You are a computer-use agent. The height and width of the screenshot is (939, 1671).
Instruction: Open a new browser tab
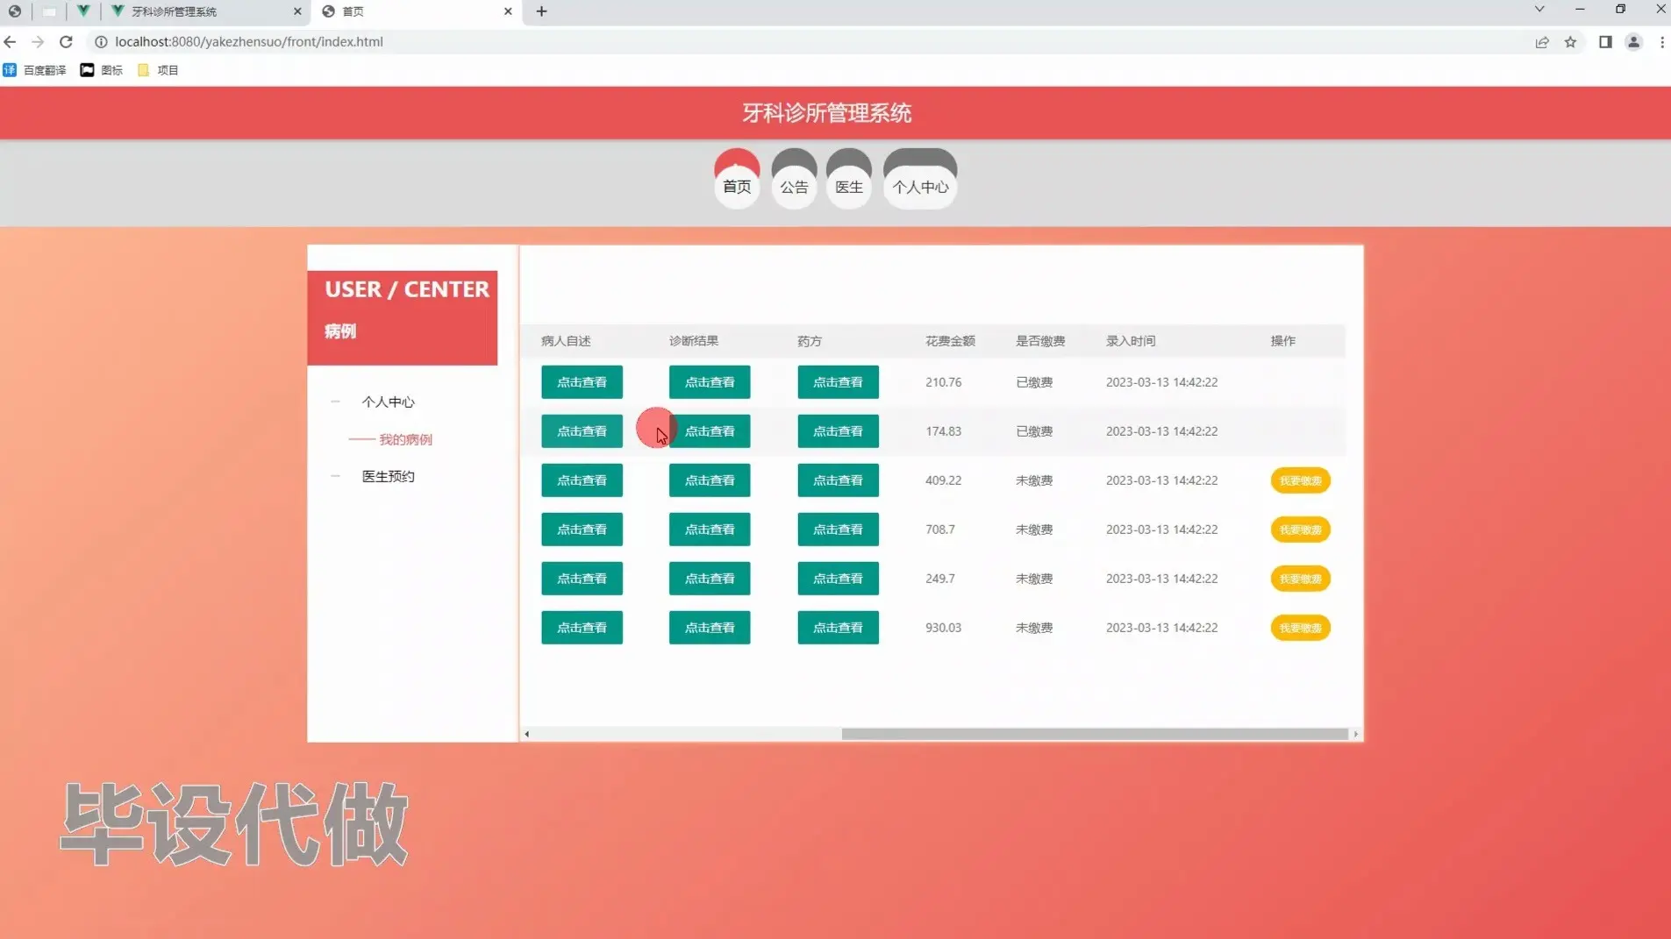point(542,11)
